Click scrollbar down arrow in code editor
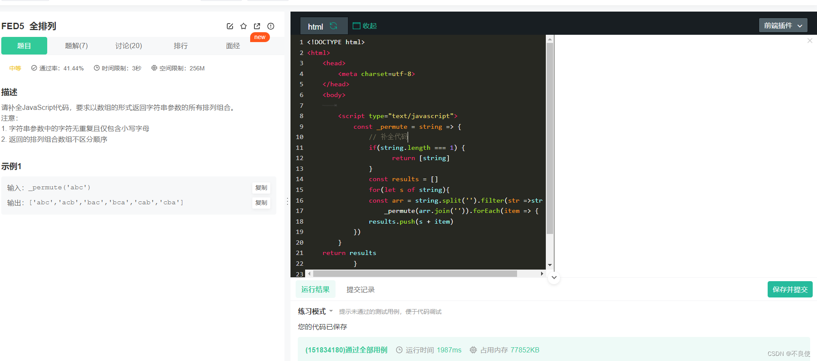This screenshot has width=817, height=361. (550, 265)
